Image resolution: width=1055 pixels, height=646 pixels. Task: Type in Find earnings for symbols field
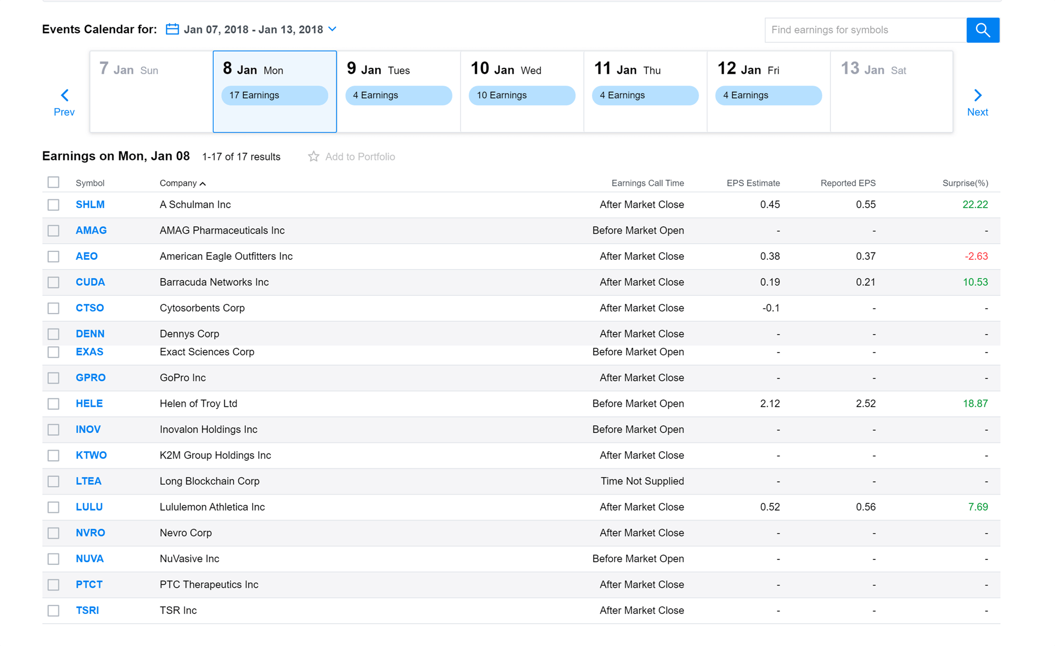coord(865,30)
